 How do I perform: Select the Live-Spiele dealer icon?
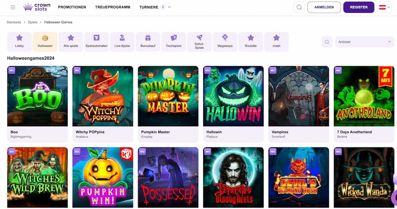pyautogui.click(x=122, y=38)
